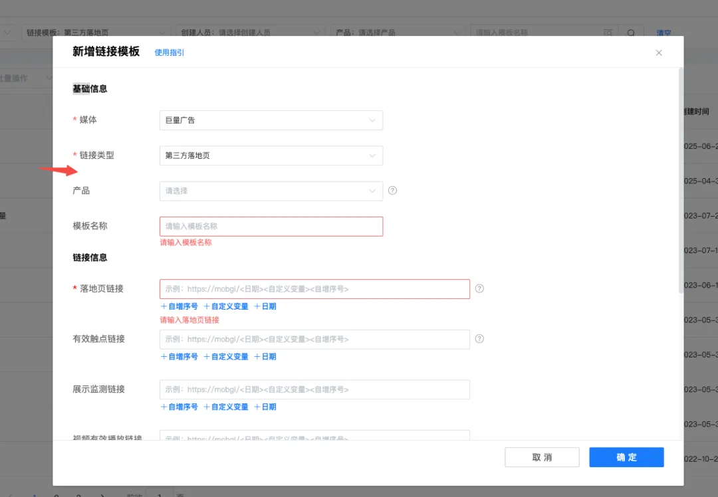Insert 日期 under 展示监测链接
The height and width of the screenshot is (497, 718).
pyautogui.click(x=265, y=407)
